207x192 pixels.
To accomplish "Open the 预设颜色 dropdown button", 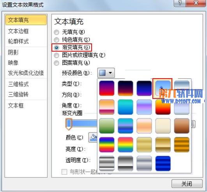I will 106,73.
